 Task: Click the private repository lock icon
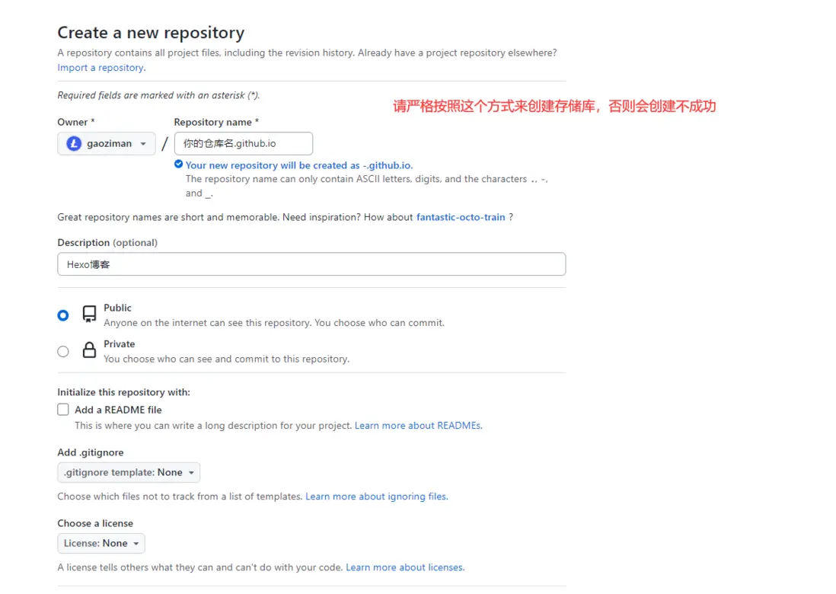89,350
